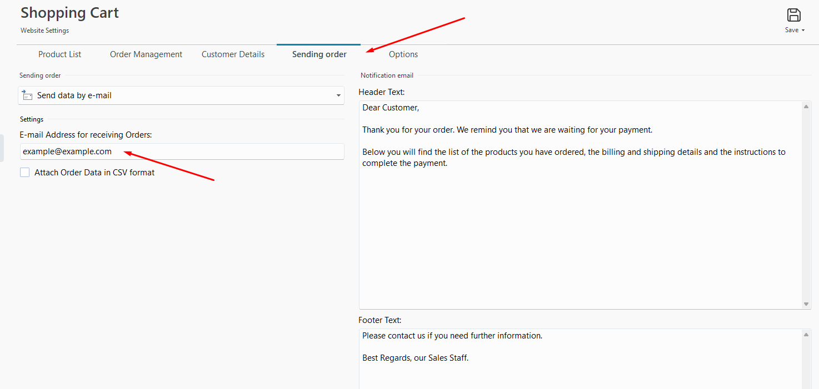
Task: Click Footer Text scrollbar up arrow
Action: 806,335
